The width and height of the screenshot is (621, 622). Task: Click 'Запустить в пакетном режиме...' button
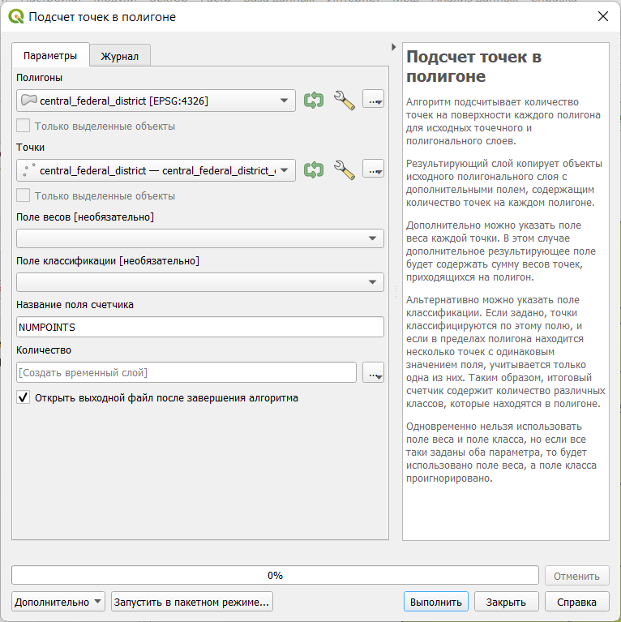click(x=192, y=602)
